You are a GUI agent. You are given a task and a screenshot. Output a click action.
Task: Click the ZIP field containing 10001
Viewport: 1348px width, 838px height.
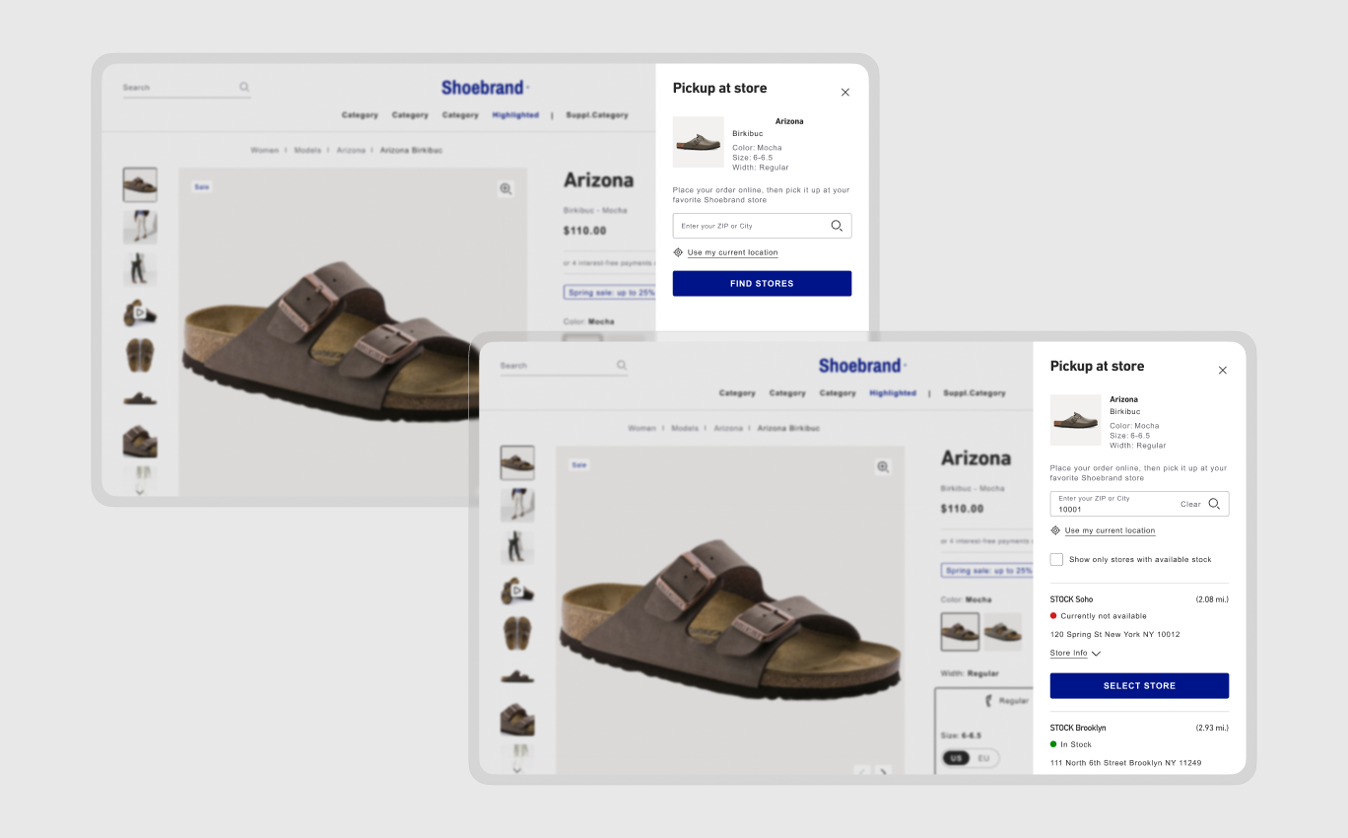[x=1139, y=504]
